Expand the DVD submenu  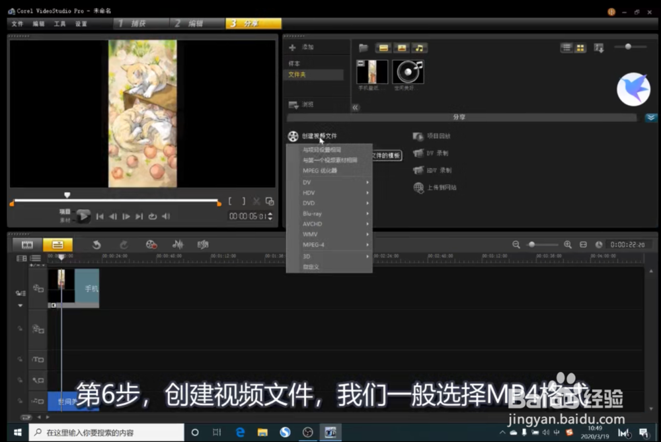coord(329,203)
